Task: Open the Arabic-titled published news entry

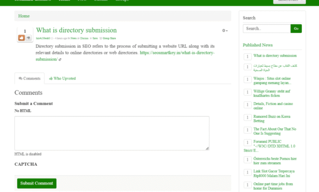Action: click(x=275, y=68)
